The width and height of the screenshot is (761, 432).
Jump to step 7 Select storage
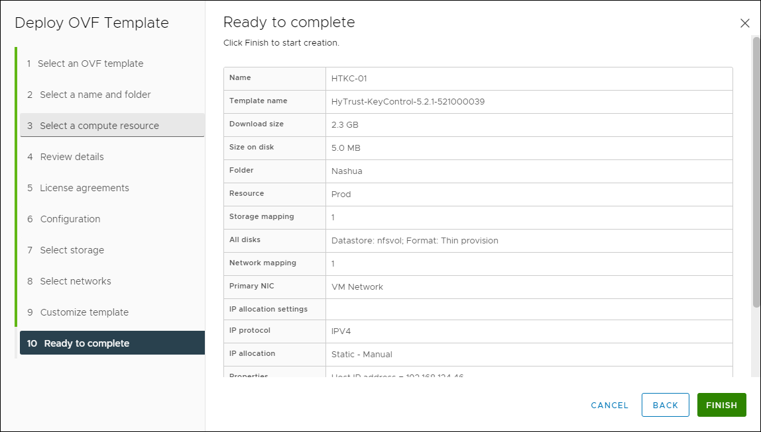(x=112, y=250)
